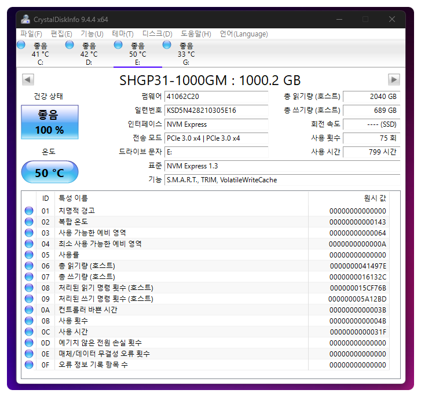
Task: Select the C: drive tab at 41 °C
Action: click(x=41, y=54)
